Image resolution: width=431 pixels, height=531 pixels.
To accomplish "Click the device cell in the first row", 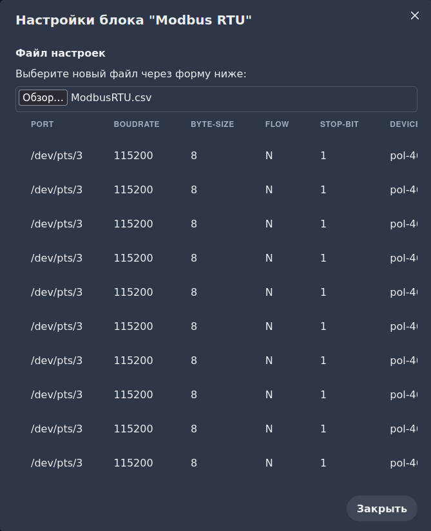I will [x=403, y=156].
